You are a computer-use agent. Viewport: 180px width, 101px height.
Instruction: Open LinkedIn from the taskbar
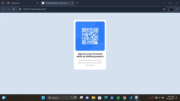[112, 98]
